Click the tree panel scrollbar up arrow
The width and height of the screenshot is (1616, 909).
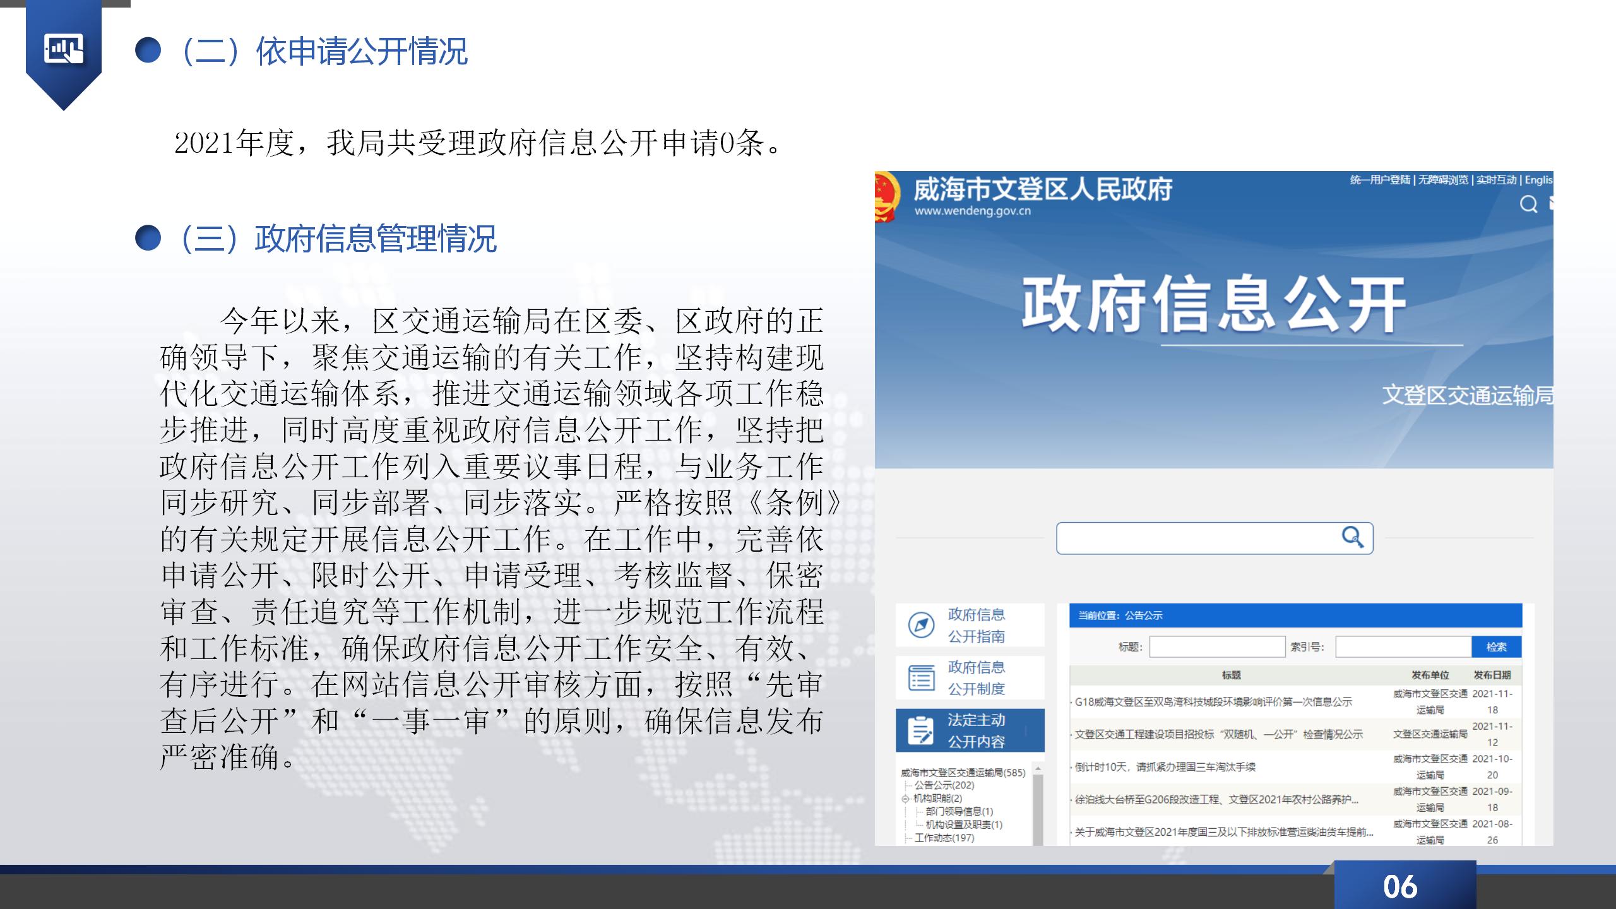pos(1038,769)
